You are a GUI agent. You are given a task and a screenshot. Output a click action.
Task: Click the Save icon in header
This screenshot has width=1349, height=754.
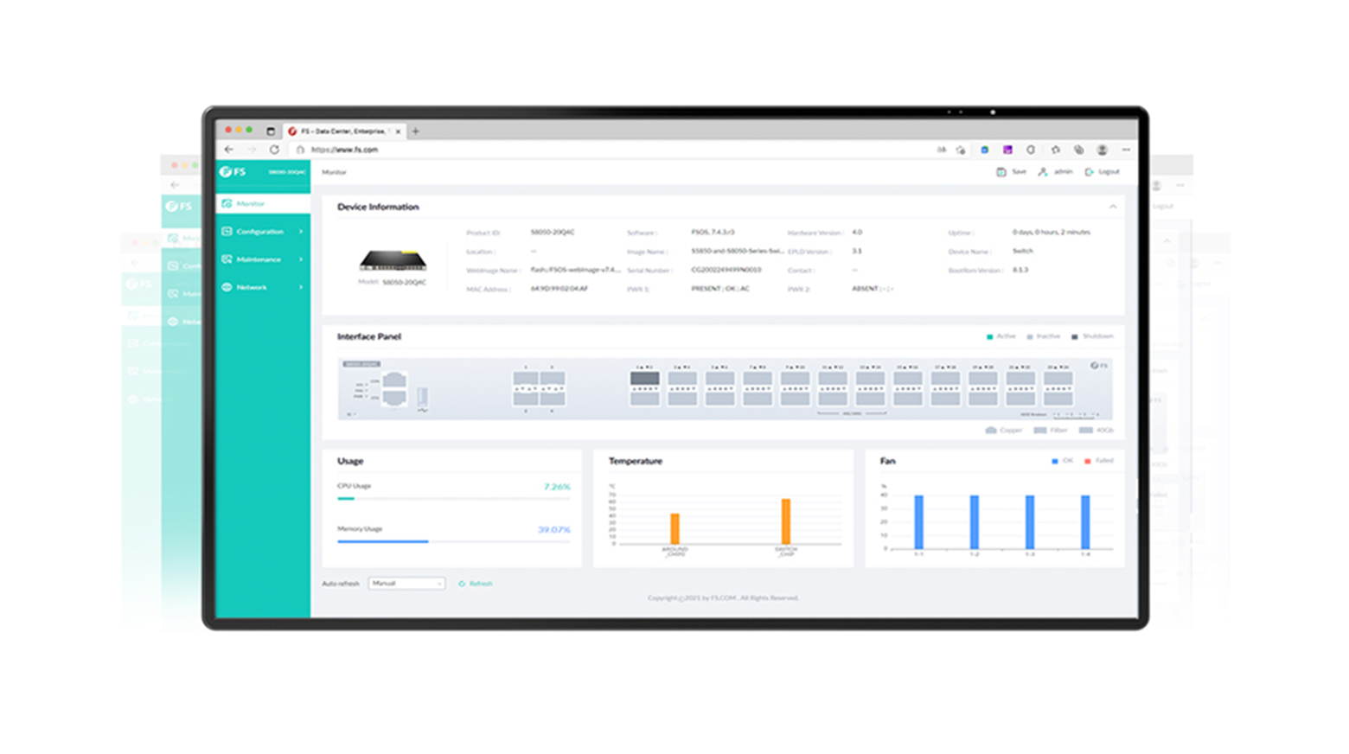tap(1001, 172)
